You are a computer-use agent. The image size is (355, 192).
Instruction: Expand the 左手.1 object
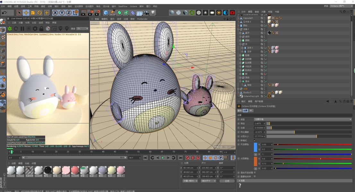click(x=242, y=48)
